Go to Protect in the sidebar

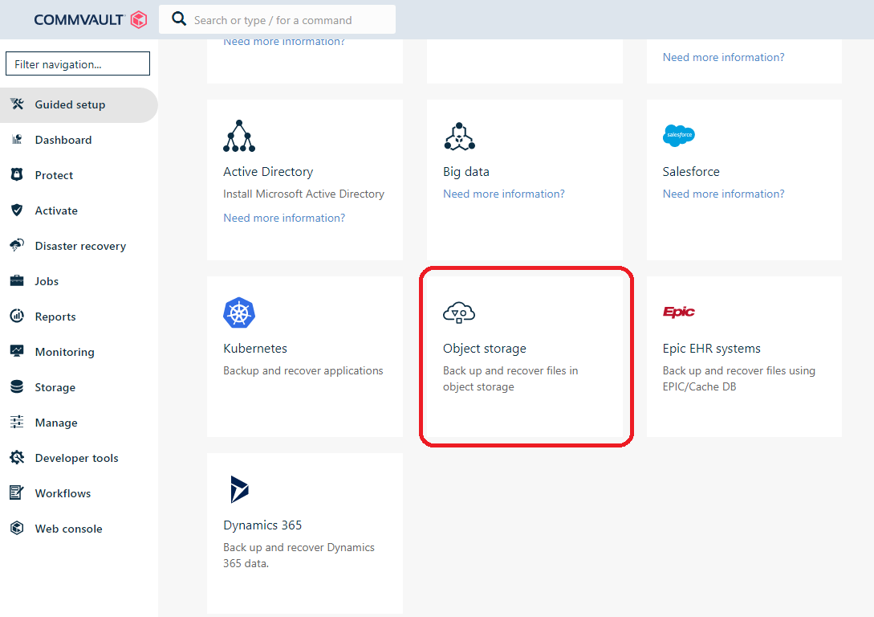[x=54, y=175]
